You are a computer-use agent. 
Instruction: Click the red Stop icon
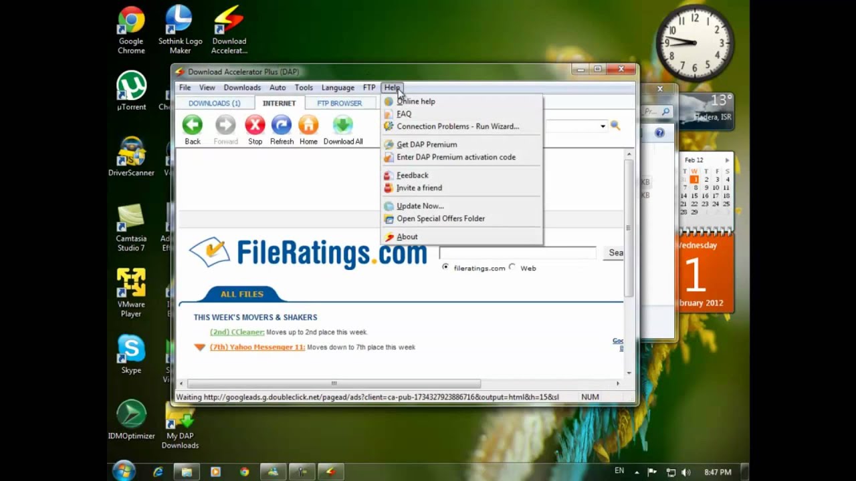coord(255,125)
